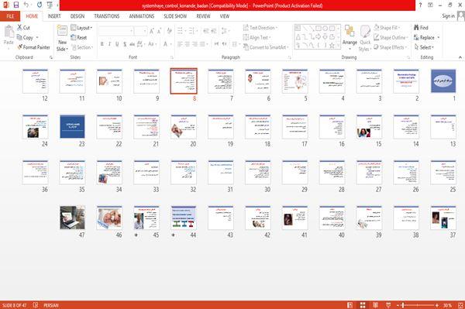Collapse the ribbon with the arrow

pos(460,57)
